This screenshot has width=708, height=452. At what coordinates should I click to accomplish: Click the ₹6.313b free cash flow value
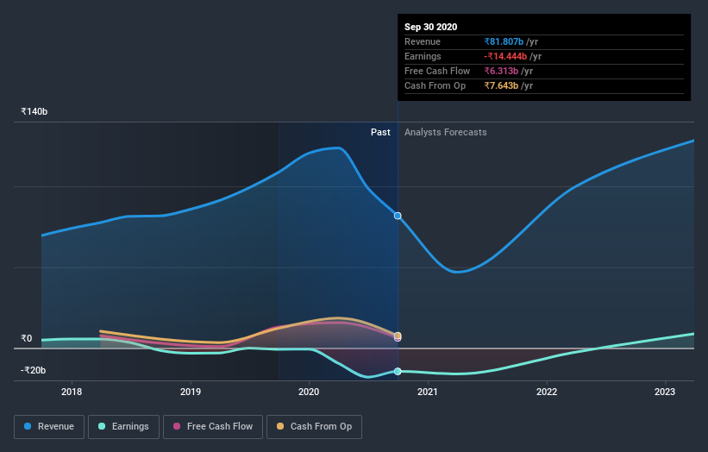click(501, 71)
